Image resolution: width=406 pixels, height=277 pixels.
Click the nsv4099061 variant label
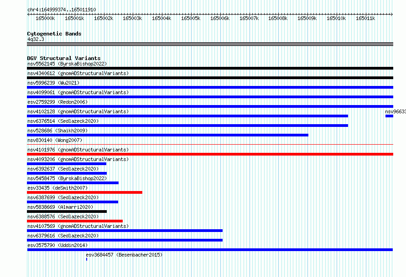(x=78, y=92)
